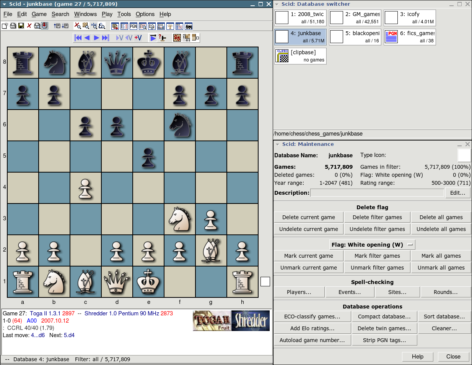Viewport: 472px width, 365px height.
Task: Jump to end of game
Action: click(x=105, y=37)
